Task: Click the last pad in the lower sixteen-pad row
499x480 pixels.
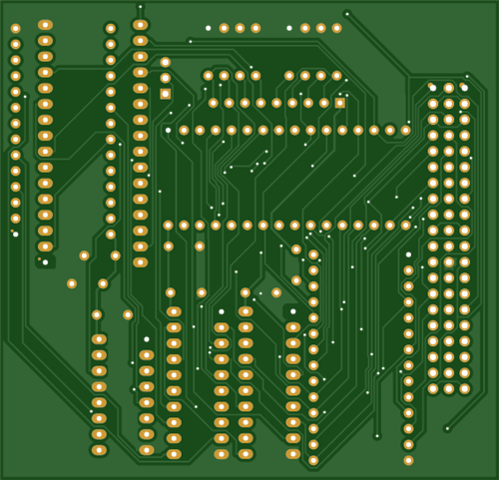Action: click(x=405, y=226)
